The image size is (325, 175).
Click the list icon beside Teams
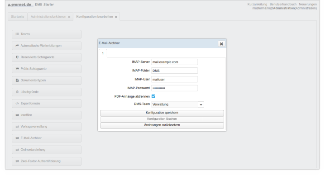[x=17, y=34]
